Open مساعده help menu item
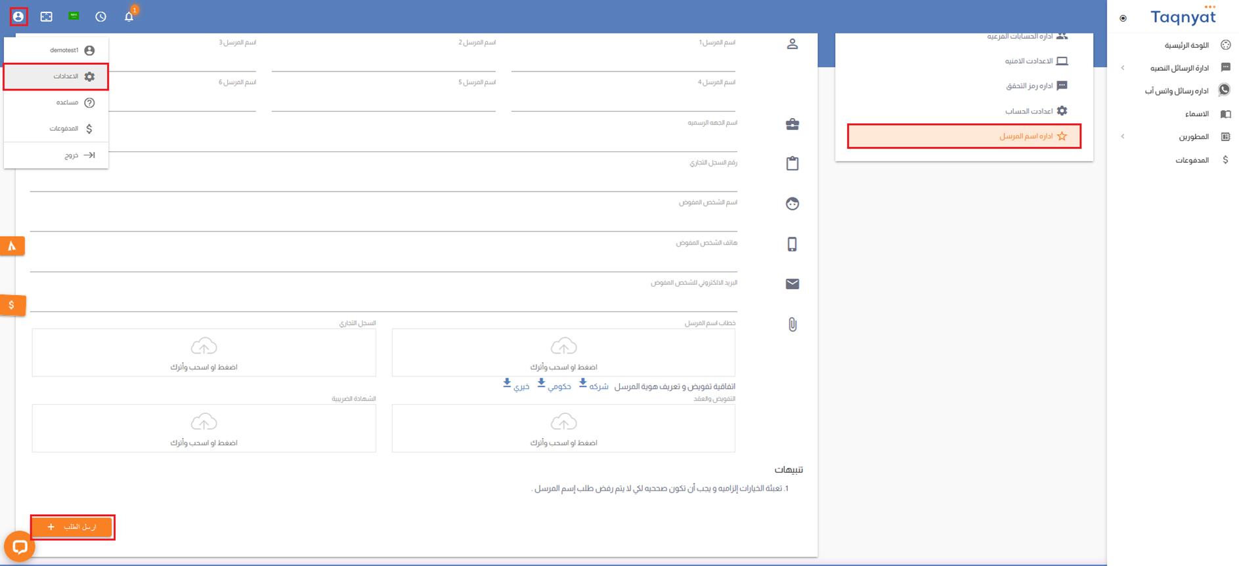The height and width of the screenshot is (566, 1239). pyautogui.click(x=56, y=102)
